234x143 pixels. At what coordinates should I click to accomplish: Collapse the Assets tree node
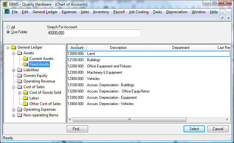(13, 53)
